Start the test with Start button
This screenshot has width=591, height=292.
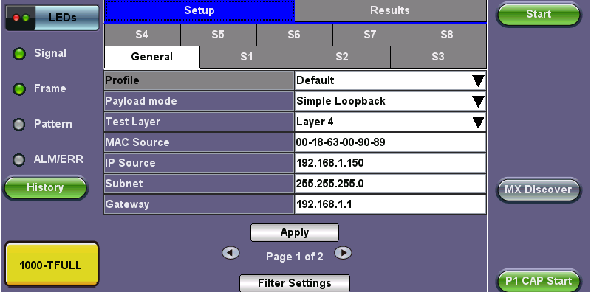point(539,15)
